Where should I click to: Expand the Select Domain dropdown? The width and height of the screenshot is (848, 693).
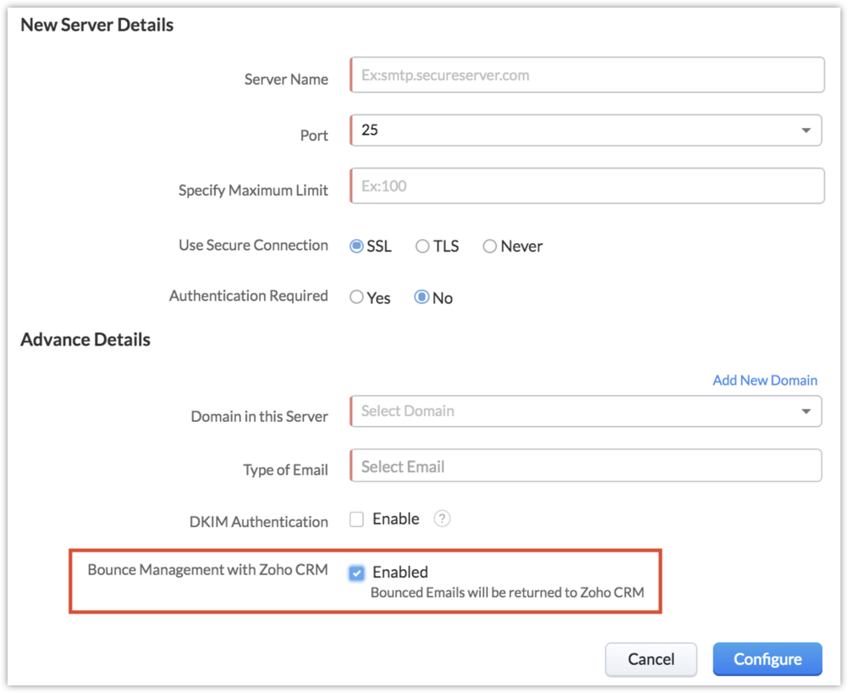586,412
